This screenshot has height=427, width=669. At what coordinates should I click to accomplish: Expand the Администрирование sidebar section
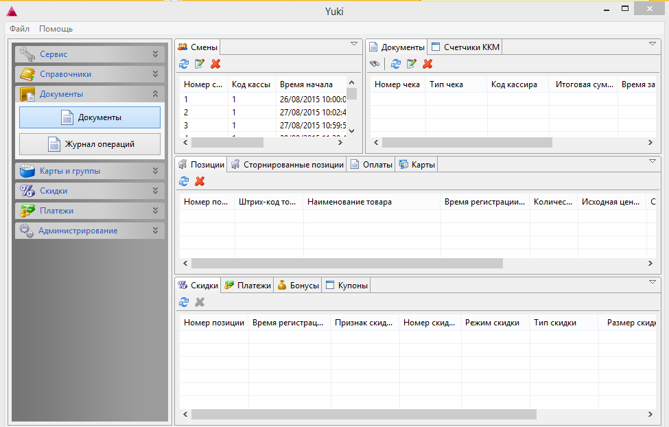click(155, 231)
